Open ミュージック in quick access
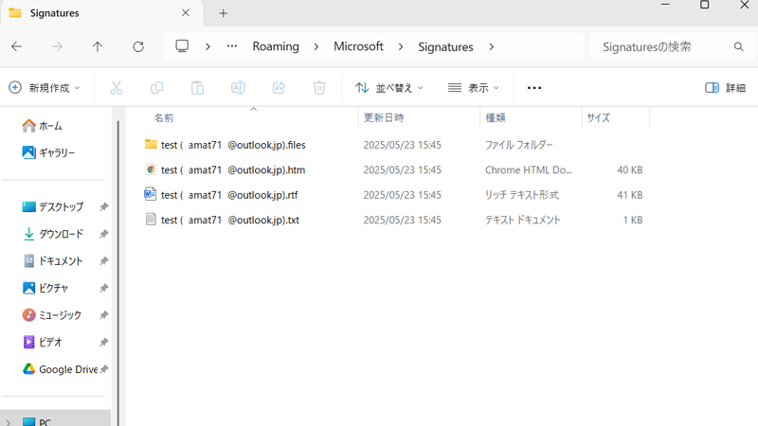Image resolution: width=758 pixels, height=426 pixels. tap(52, 315)
